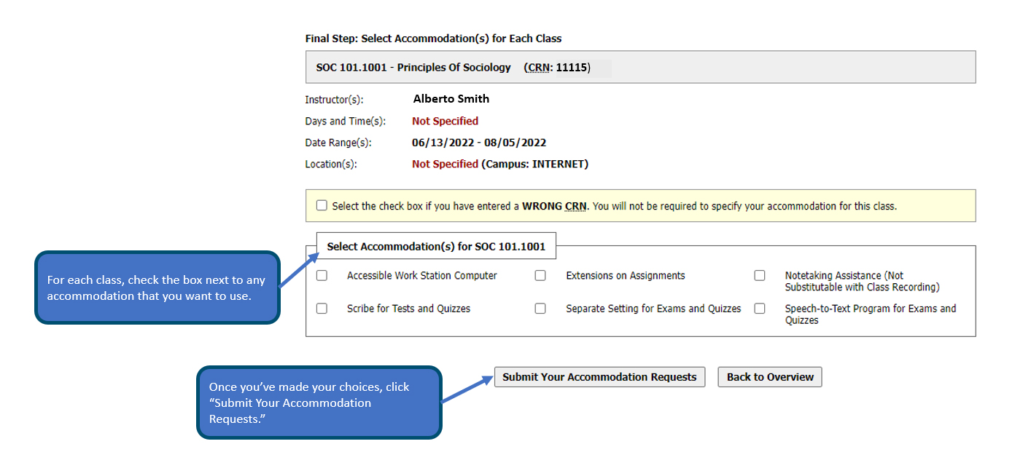Viewport: 1023px width, 452px height.
Task: Click the Final Step heading text
Action: 433,39
